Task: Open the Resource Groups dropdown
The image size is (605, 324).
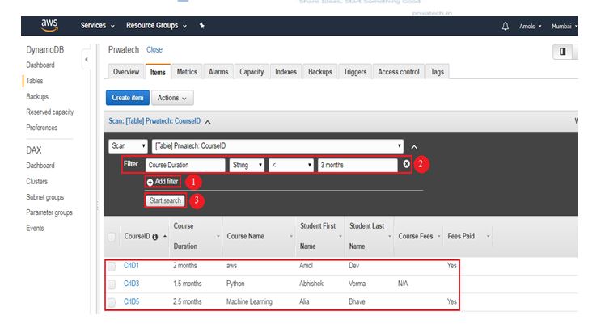Action: pos(156,25)
